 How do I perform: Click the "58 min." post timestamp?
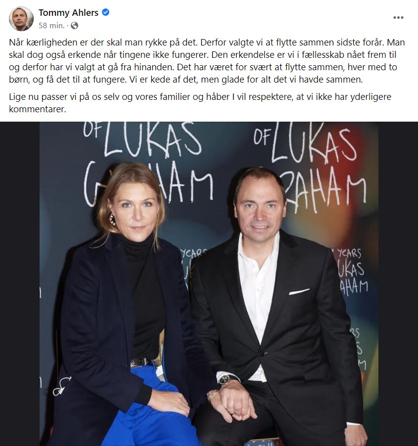51,26
